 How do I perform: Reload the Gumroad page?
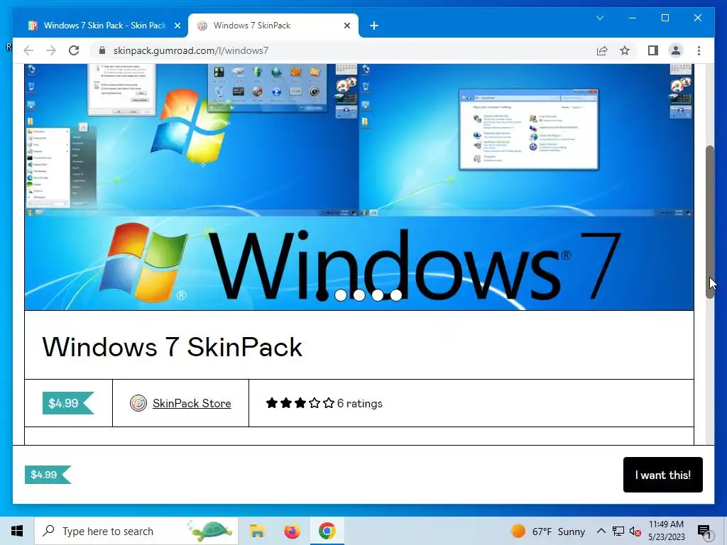tap(74, 50)
